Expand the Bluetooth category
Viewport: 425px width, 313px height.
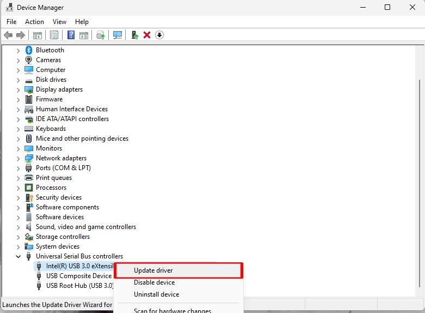click(18, 51)
